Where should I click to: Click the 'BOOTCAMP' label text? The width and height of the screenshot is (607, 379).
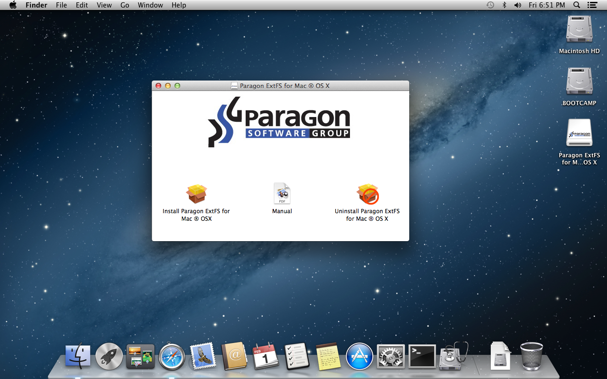click(x=579, y=103)
